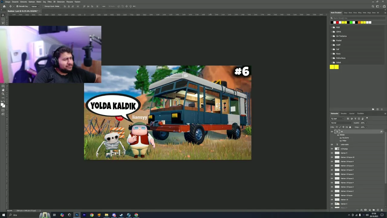This screenshot has height=218, width=387.
Task: Create new group folder icon
Action: pyautogui.click(x=374, y=210)
